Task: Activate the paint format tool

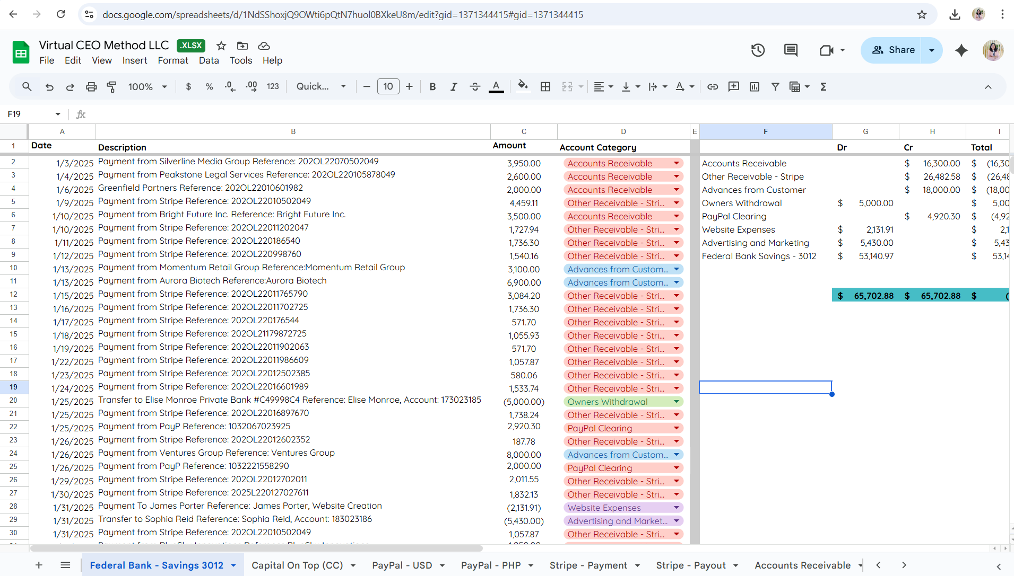Action: 112,86
